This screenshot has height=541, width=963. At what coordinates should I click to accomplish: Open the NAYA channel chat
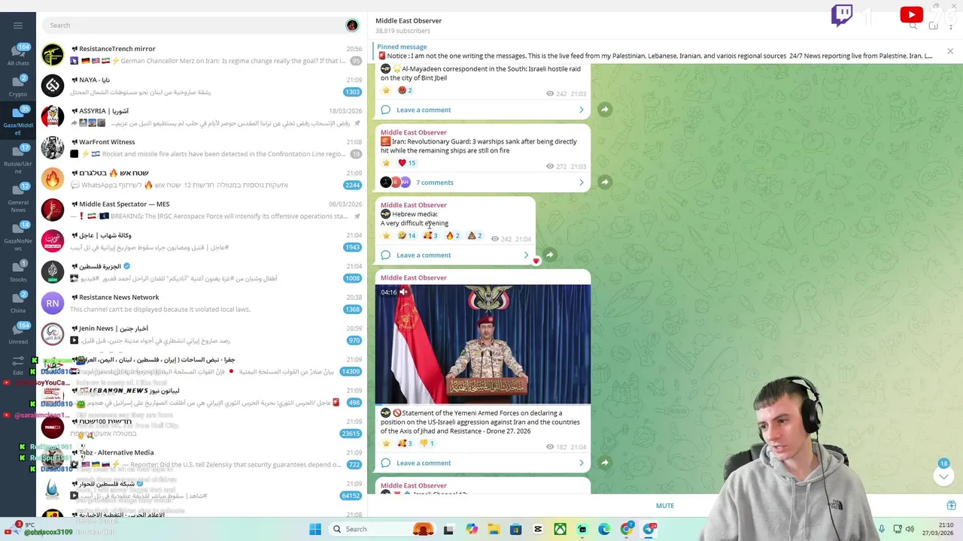[202, 86]
